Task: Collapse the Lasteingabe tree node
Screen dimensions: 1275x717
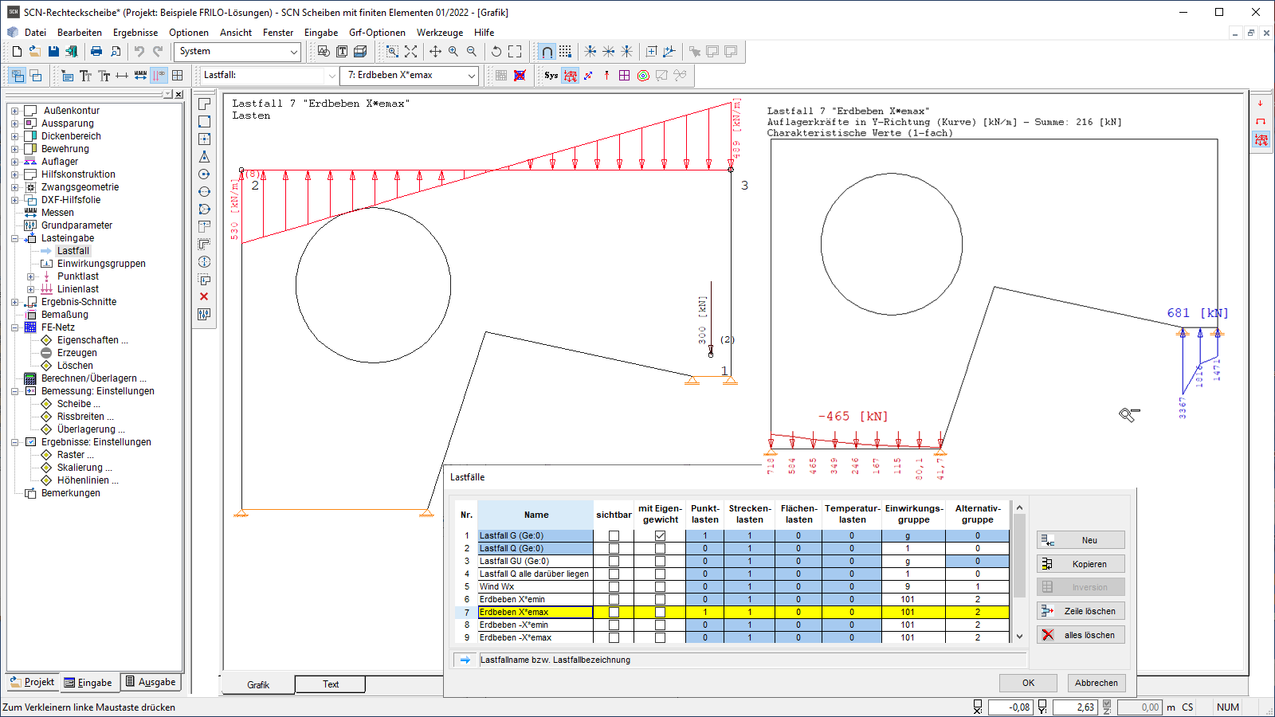Action: pos(14,238)
